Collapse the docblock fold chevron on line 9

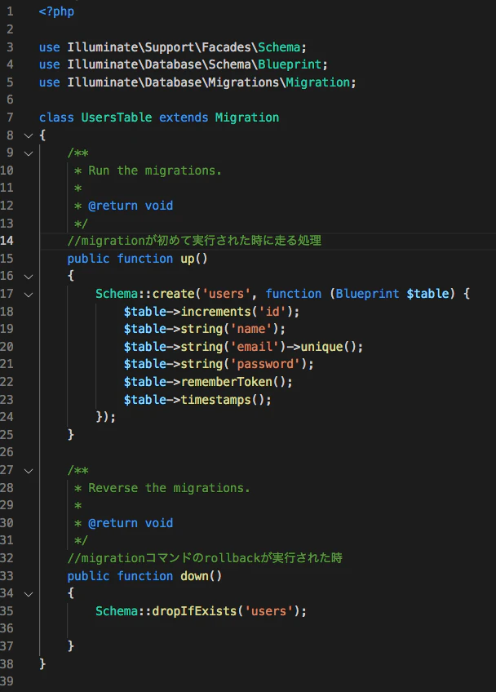pyautogui.click(x=29, y=153)
